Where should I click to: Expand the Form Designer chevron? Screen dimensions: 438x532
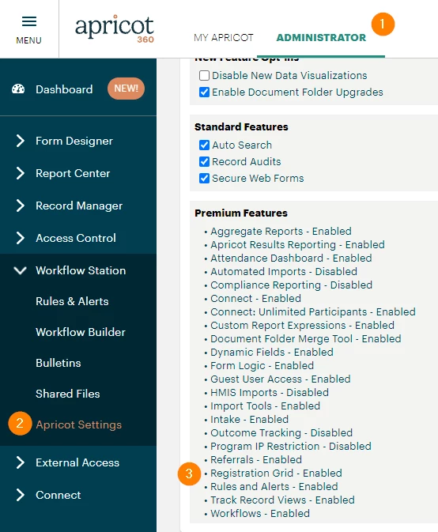(21, 141)
